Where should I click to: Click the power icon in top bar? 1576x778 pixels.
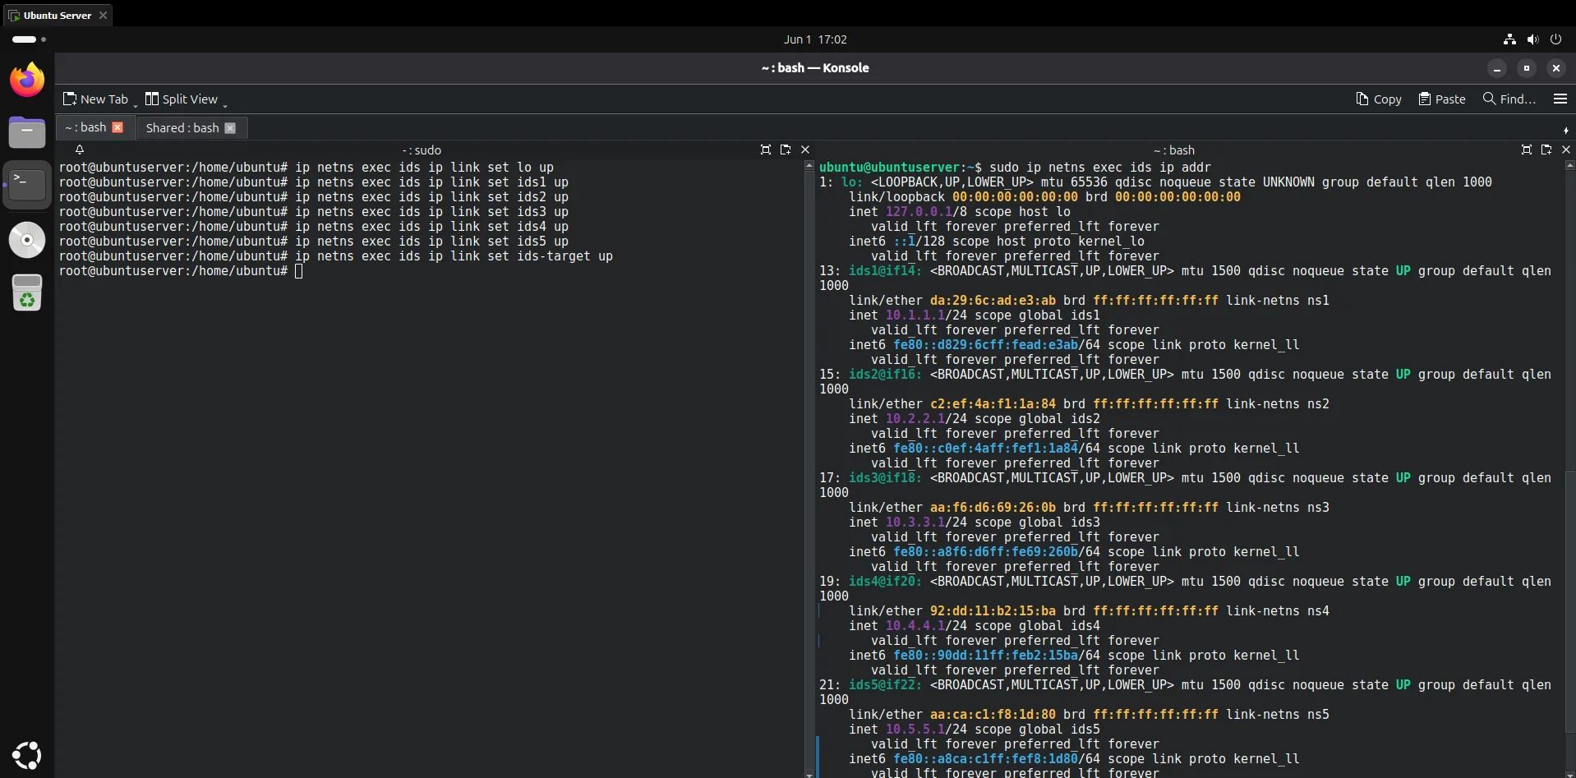click(1555, 39)
